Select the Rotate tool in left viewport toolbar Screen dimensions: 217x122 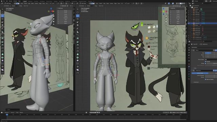(2, 19)
